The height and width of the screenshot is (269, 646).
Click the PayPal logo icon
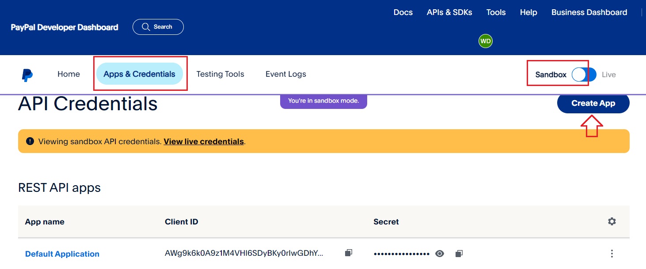tap(27, 75)
